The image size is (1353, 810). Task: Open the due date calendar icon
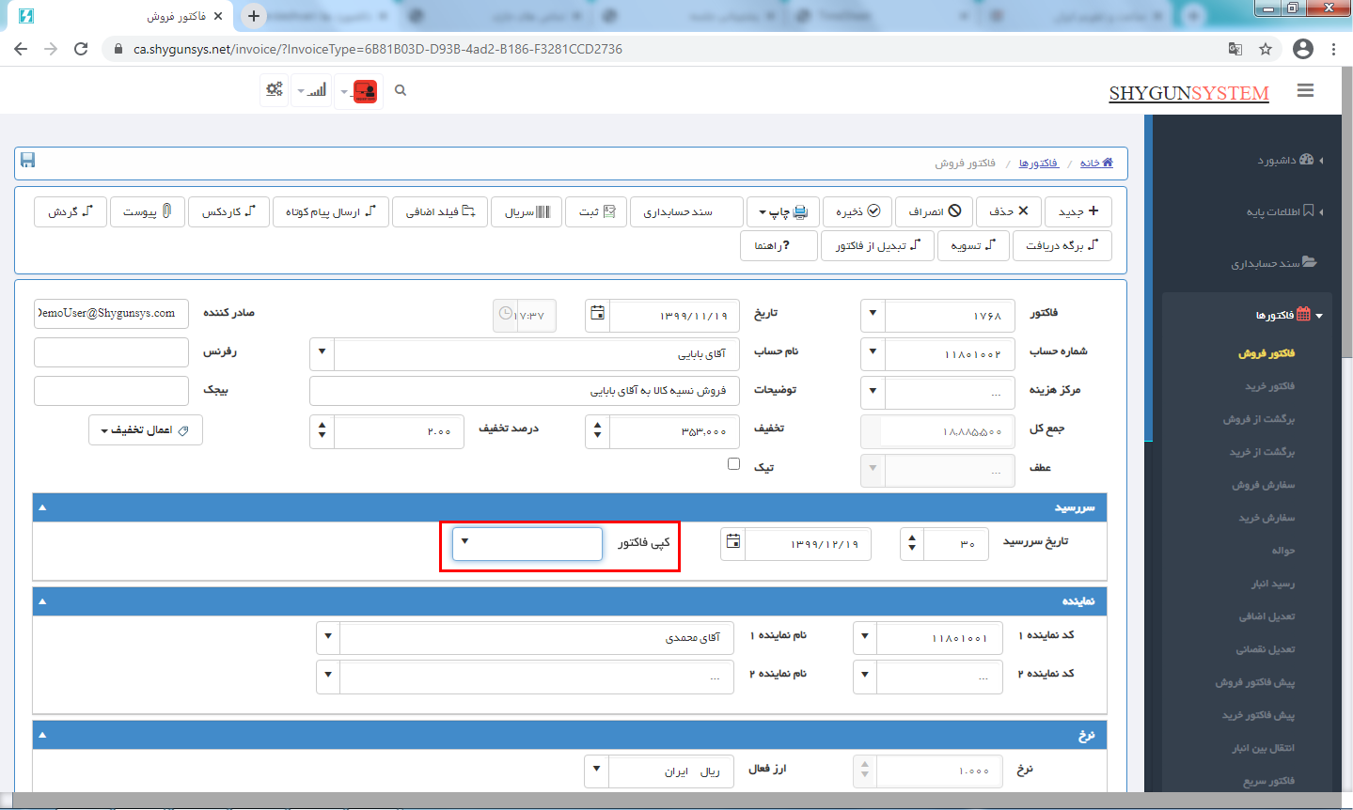(x=732, y=542)
